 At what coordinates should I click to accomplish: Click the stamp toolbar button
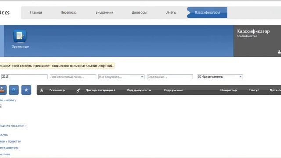pyautogui.click(x=3, y=90)
